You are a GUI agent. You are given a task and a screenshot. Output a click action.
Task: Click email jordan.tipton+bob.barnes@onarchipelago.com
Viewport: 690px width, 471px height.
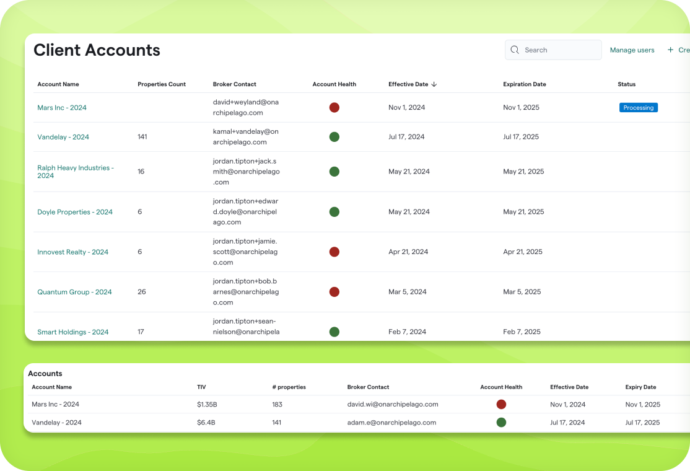click(246, 292)
